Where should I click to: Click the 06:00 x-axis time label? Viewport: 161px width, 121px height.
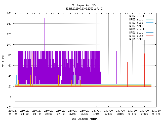pos(73,114)
